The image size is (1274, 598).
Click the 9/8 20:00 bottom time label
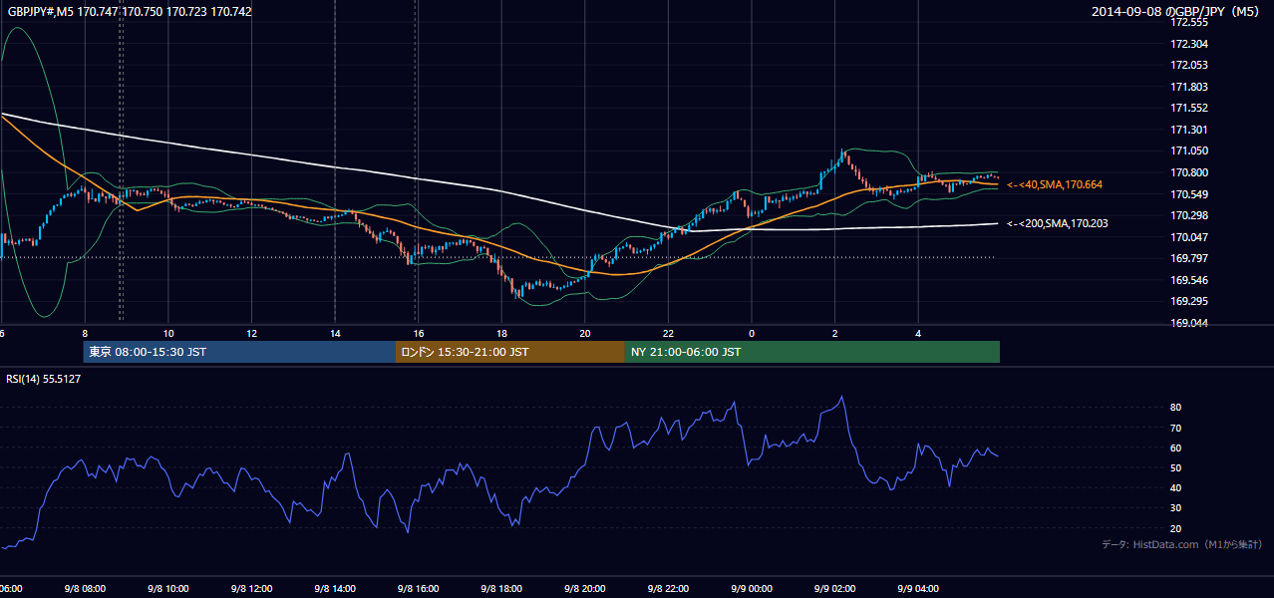click(x=585, y=588)
